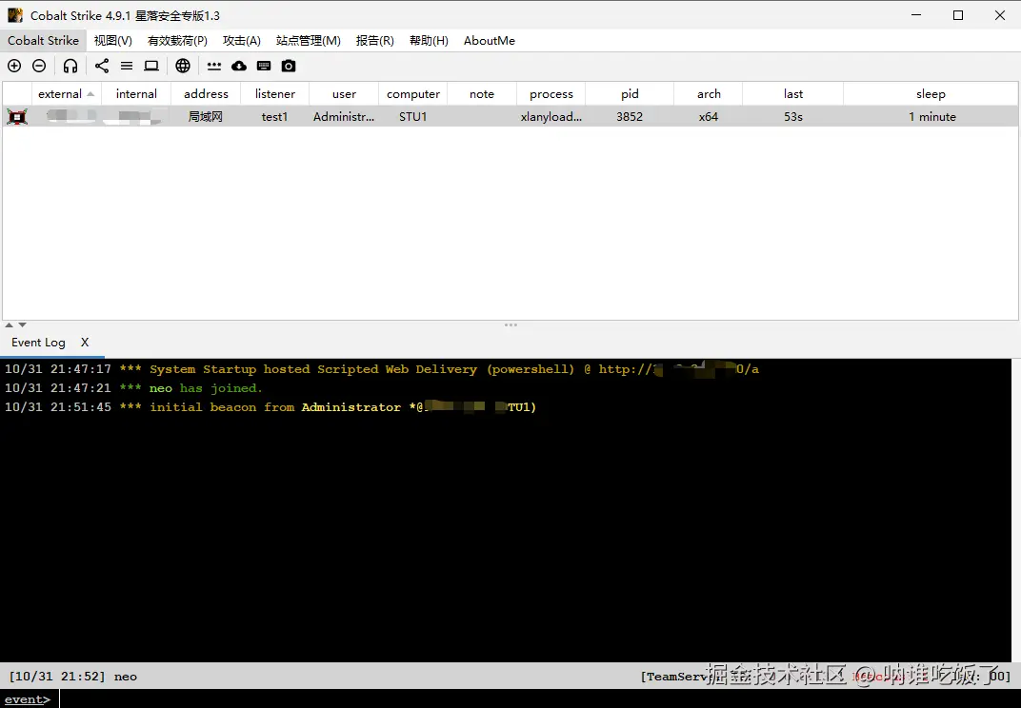Sort by the address column header

(206, 93)
